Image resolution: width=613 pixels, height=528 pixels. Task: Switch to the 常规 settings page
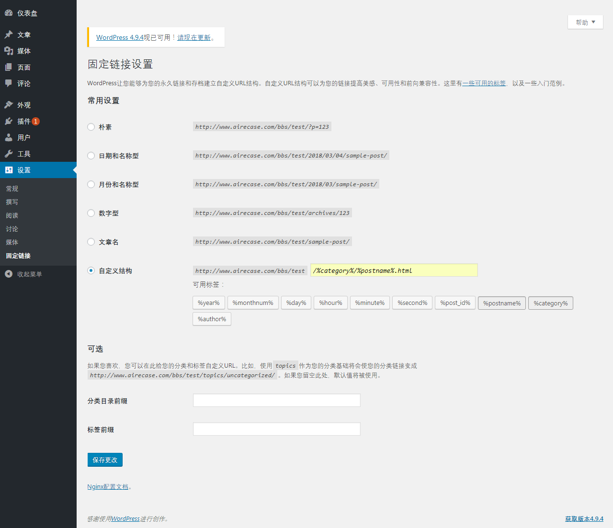pyautogui.click(x=12, y=188)
